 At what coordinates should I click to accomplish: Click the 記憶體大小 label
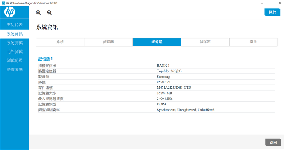click(47, 93)
